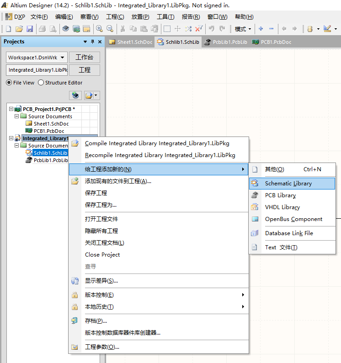Click the Previous arrow toolbar icon
The image size is (341, 363).
[284, 29]
